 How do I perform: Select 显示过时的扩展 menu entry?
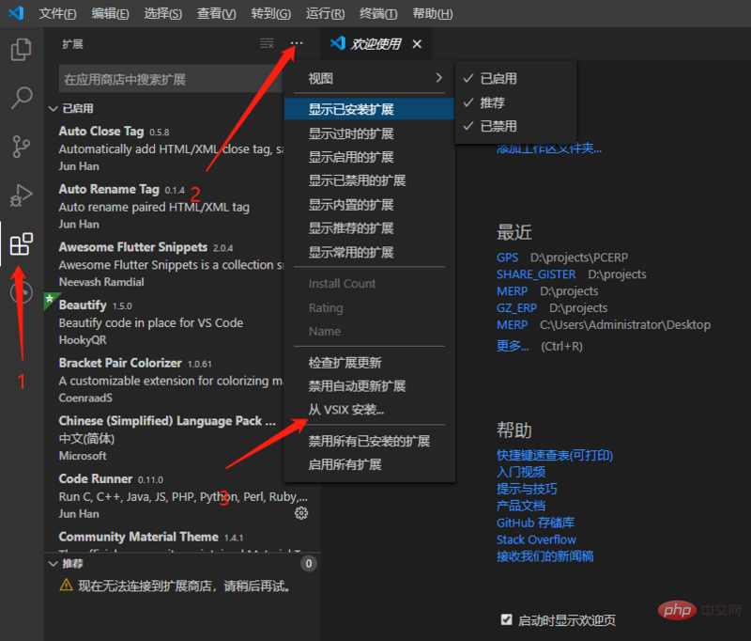369,133
